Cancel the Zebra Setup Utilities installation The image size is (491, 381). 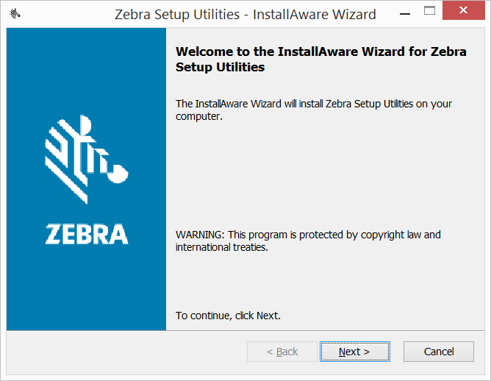point(438,352)
